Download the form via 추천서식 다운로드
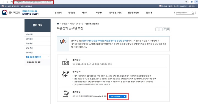 (118, 97)
